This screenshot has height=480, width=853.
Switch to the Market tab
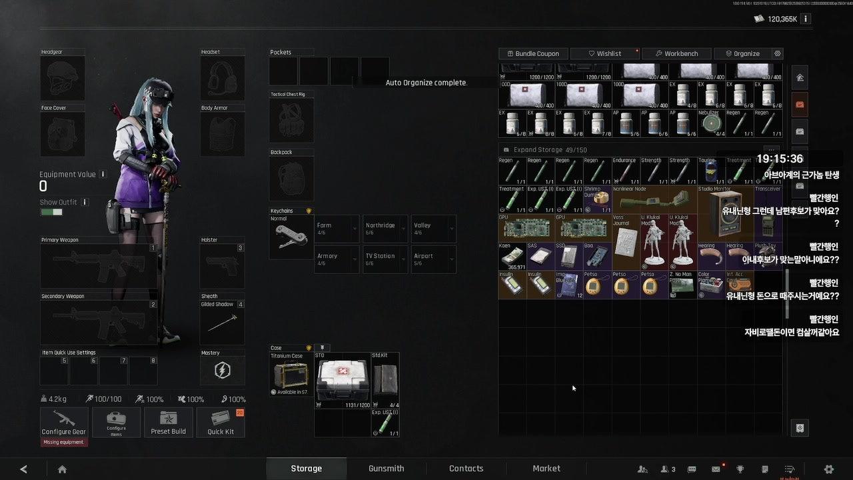pyautogui.click(x=546, y=468)
